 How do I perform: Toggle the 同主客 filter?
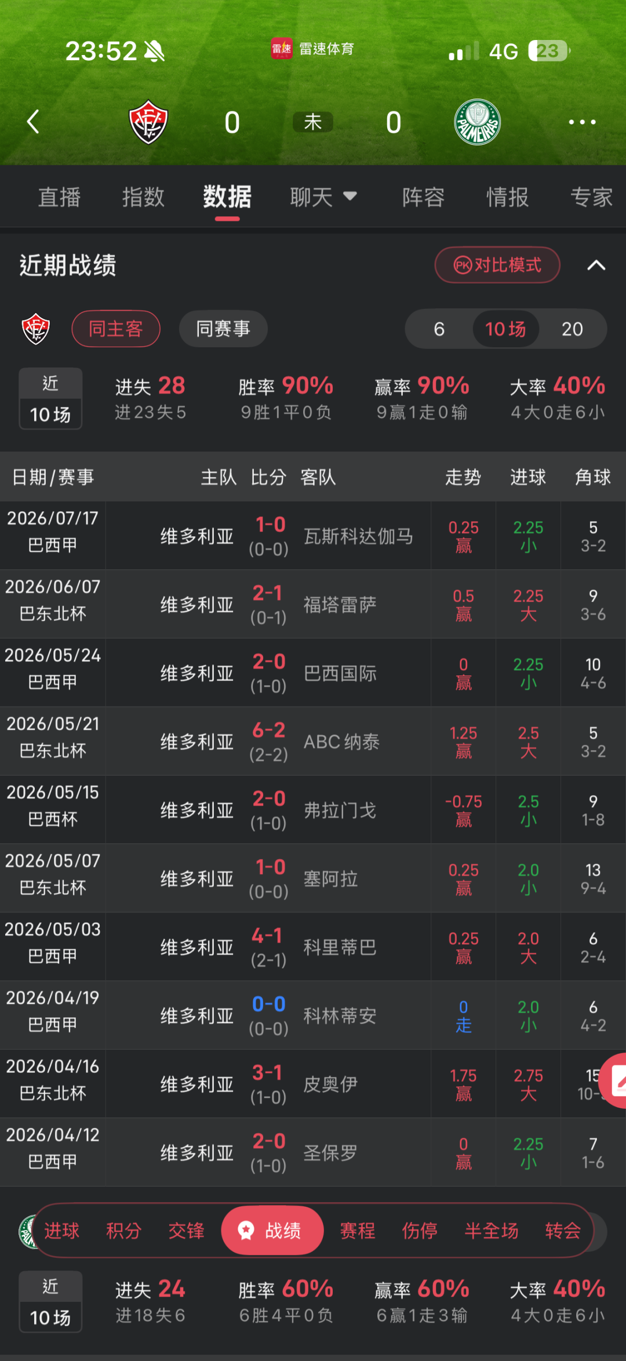pyautogui.click(x=116, y=329)
